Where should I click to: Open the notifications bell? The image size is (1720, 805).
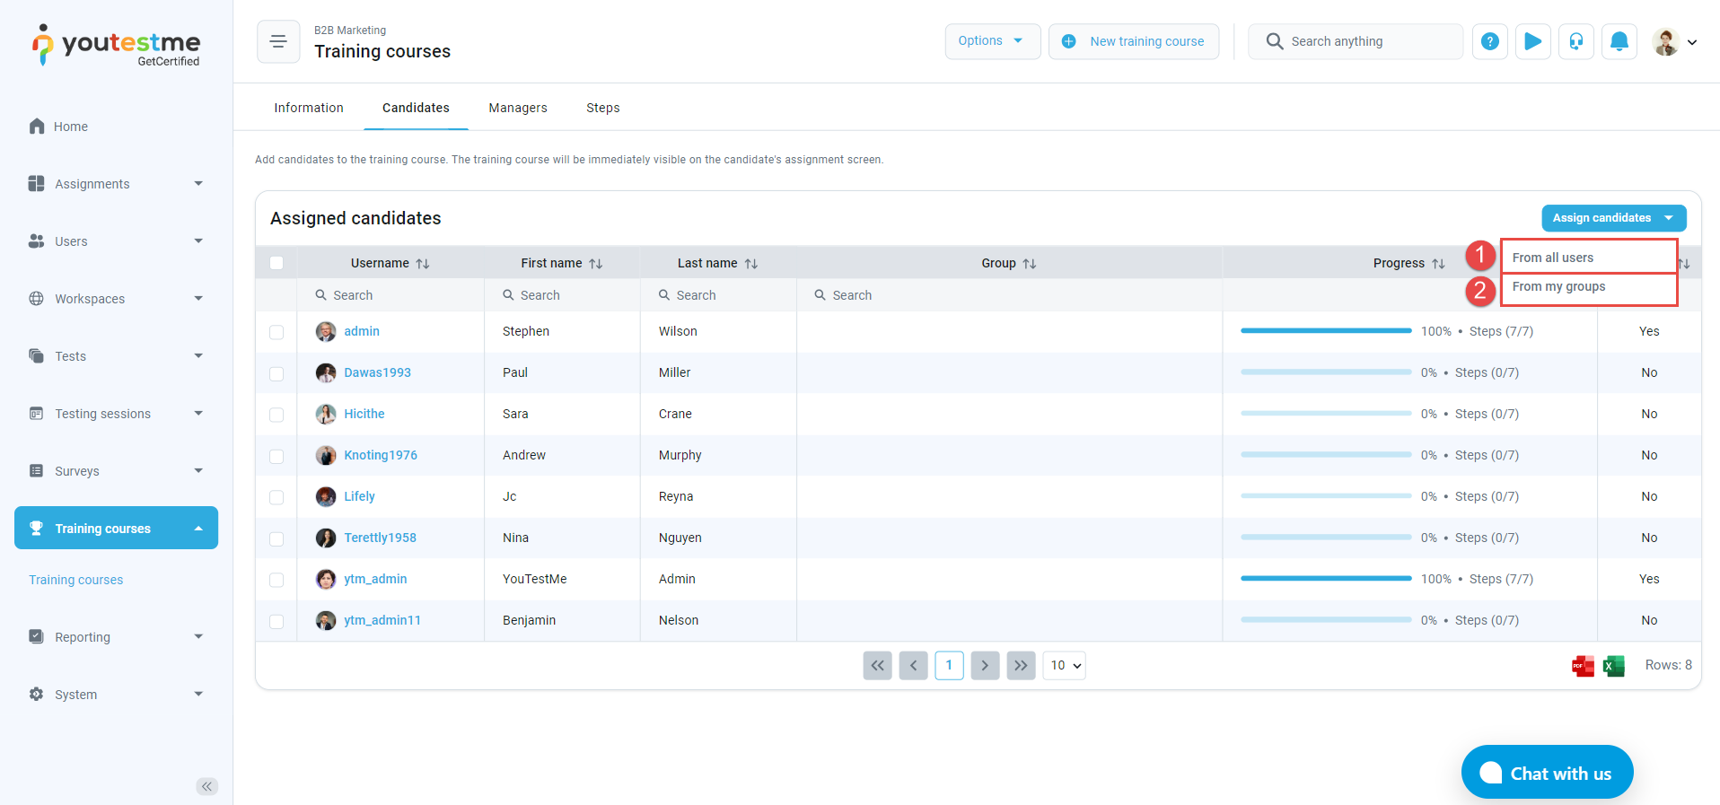click(x=1619, y=41)
